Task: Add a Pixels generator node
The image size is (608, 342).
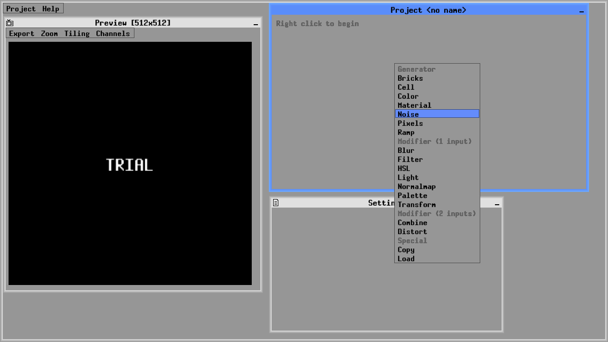Action: [x=437, y=123]
